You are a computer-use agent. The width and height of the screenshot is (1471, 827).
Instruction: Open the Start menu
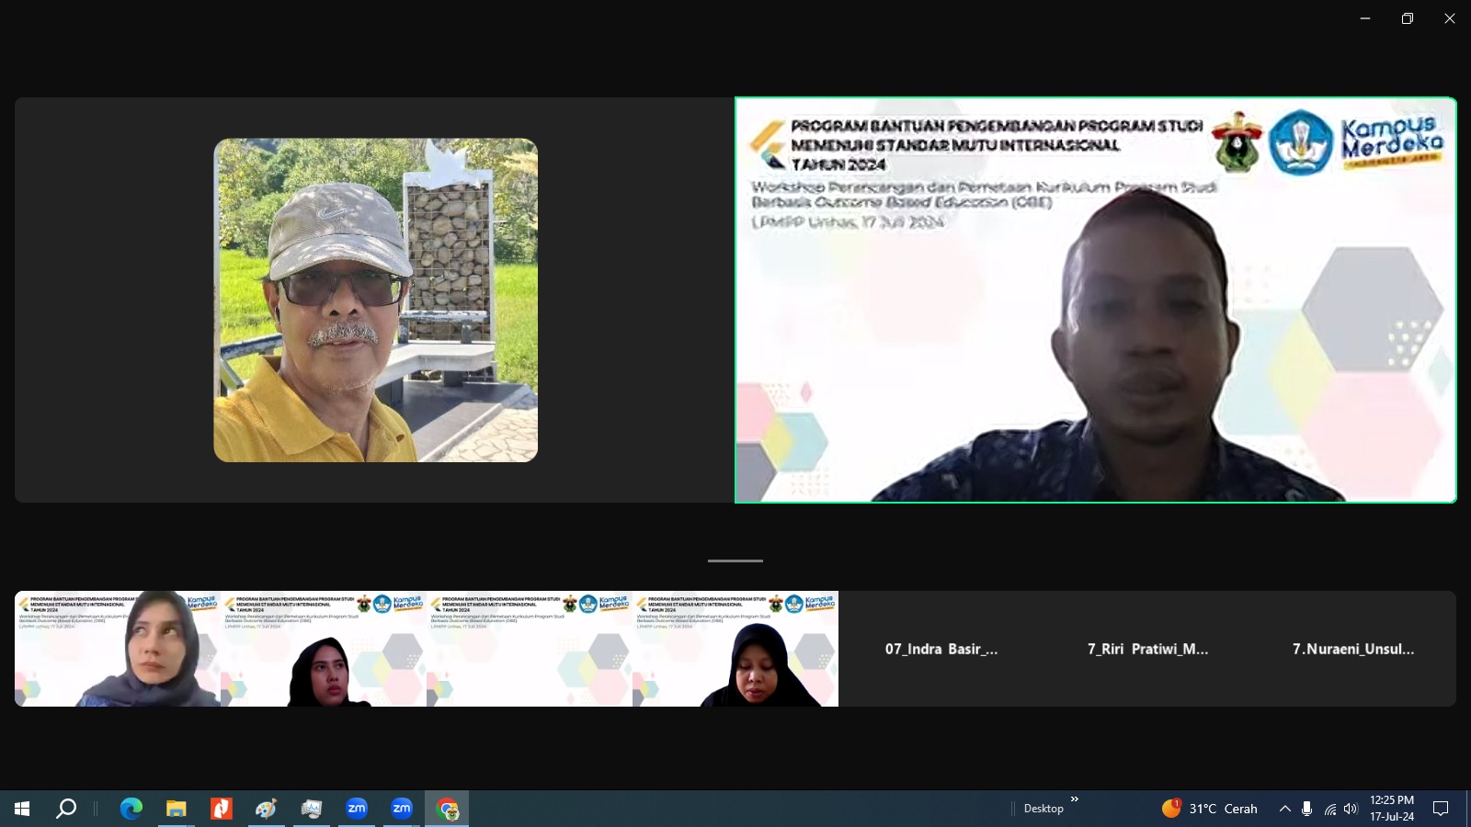pos(20,810)
